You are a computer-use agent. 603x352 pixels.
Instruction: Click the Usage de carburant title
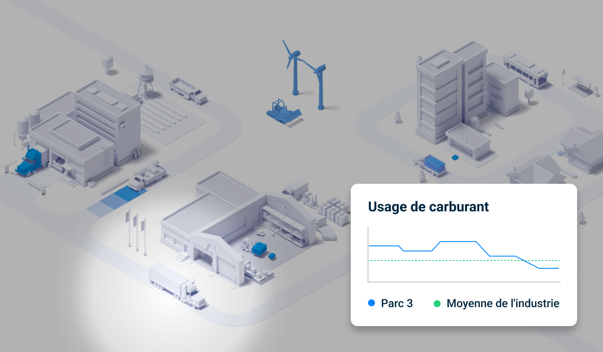click(x=428, y=207)
